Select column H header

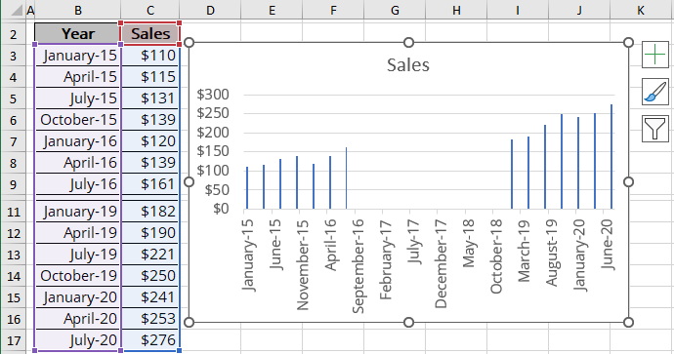tap(456, 10)
